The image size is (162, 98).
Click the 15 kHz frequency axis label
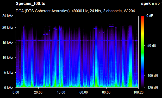click(8, 43)
